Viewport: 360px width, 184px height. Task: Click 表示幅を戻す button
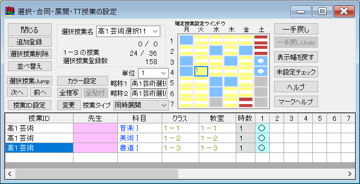(x=296, y=57)
